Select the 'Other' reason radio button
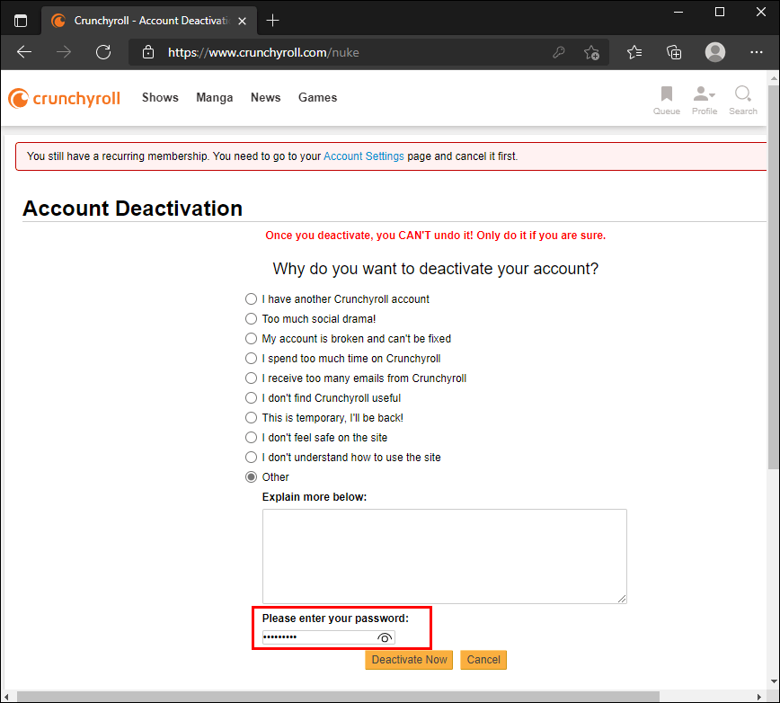780x703 pixels. coord(252,477)
